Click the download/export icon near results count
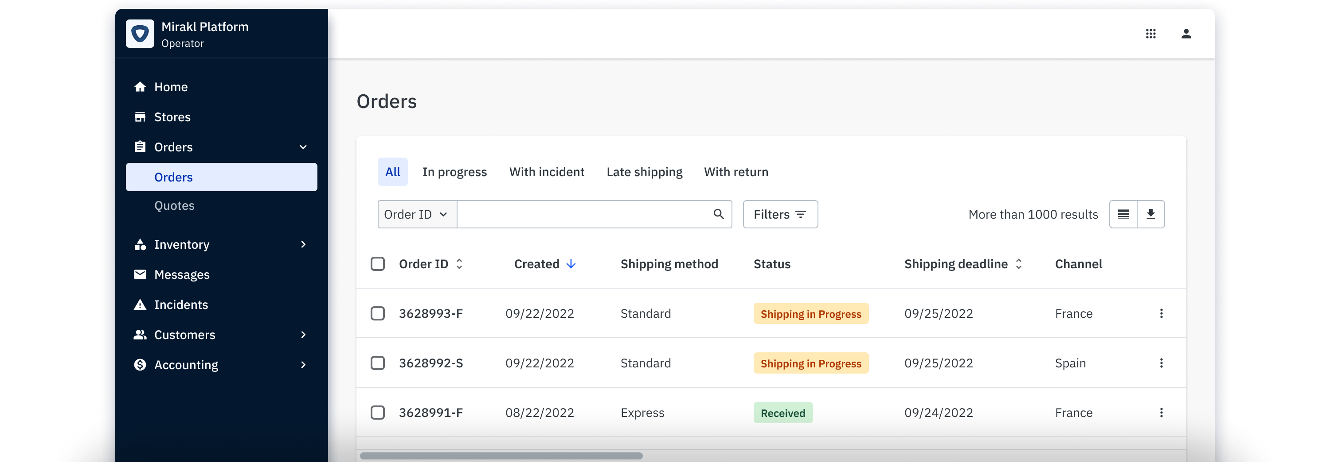The height and width of the screenshot is (463, 1330). click(1151, 214)
